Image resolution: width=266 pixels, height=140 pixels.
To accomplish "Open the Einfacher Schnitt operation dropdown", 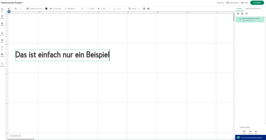I will point(35,9).
